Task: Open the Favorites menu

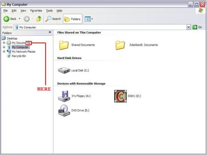Action: pos(36,11)
